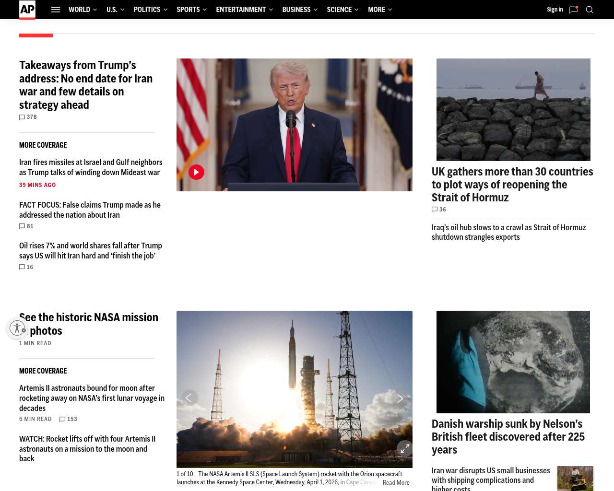
Task: Click the AP logo home icon
Action: pyautogui.click(x=27, y=10)
